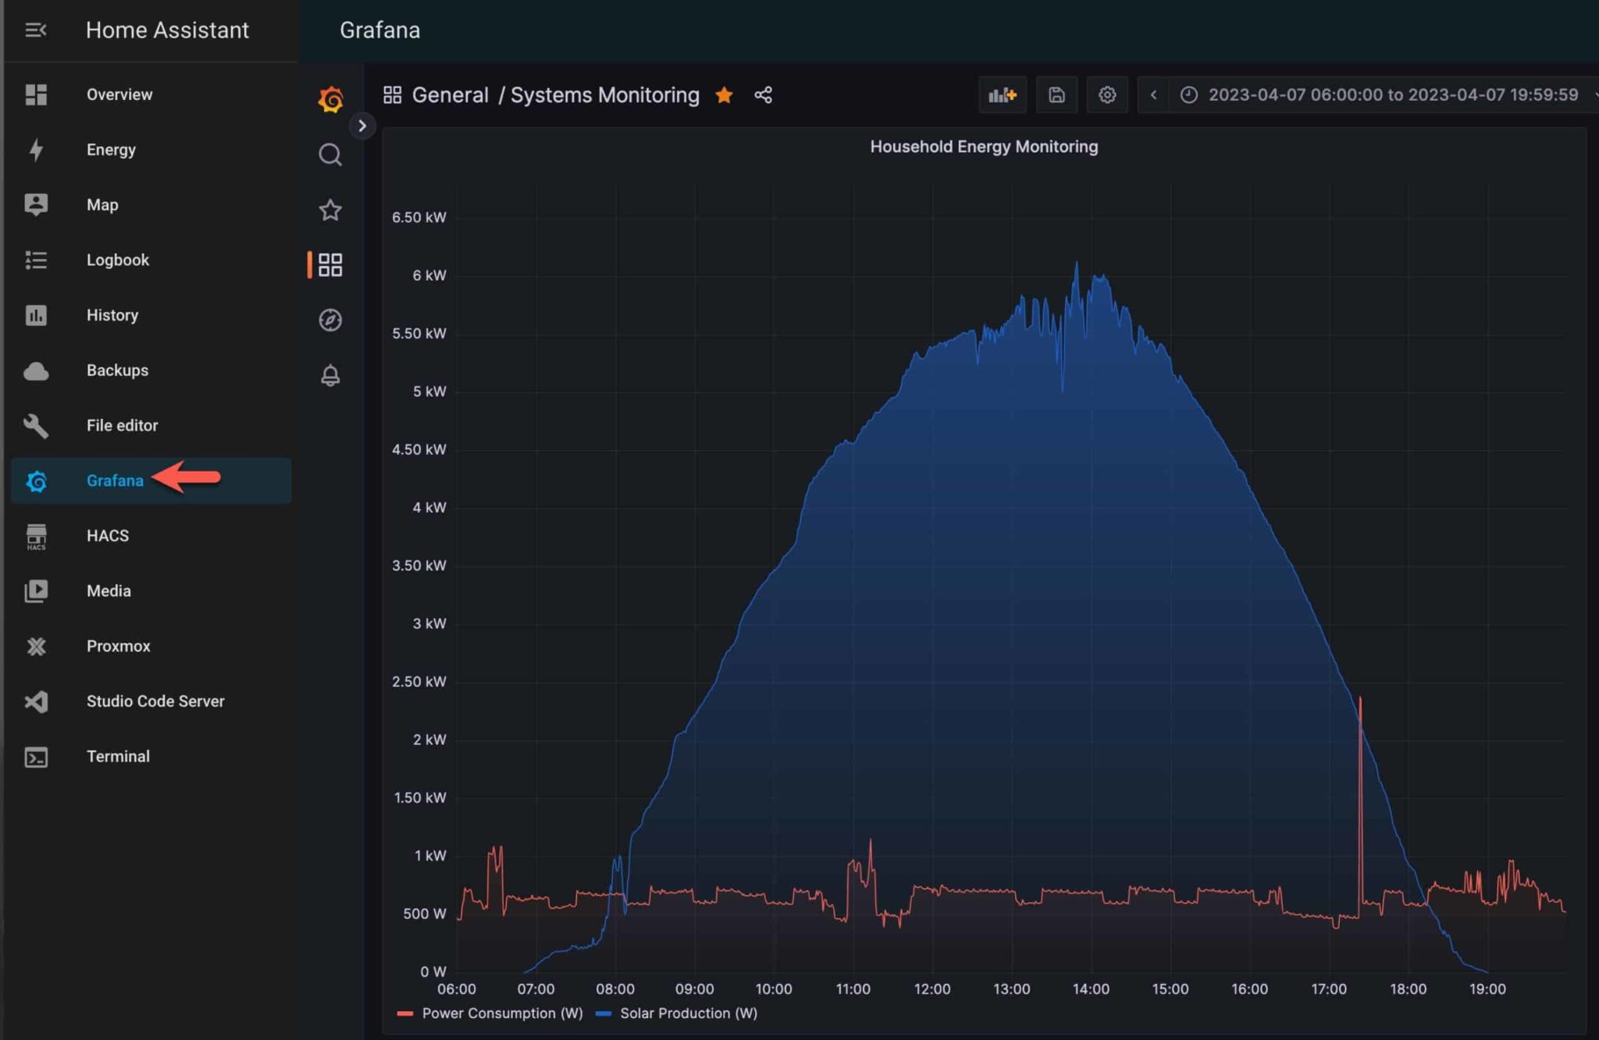Open Grafana alerting bell icon
Viewport: 1599px width, 1040px height.
[329, 376]
